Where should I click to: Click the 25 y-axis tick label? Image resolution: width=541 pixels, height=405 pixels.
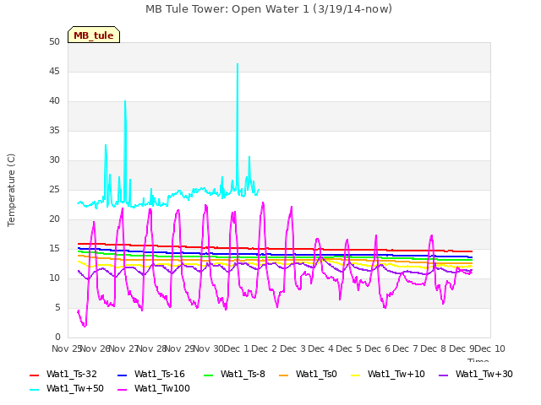pyautogui.click(x=54, y=190)
